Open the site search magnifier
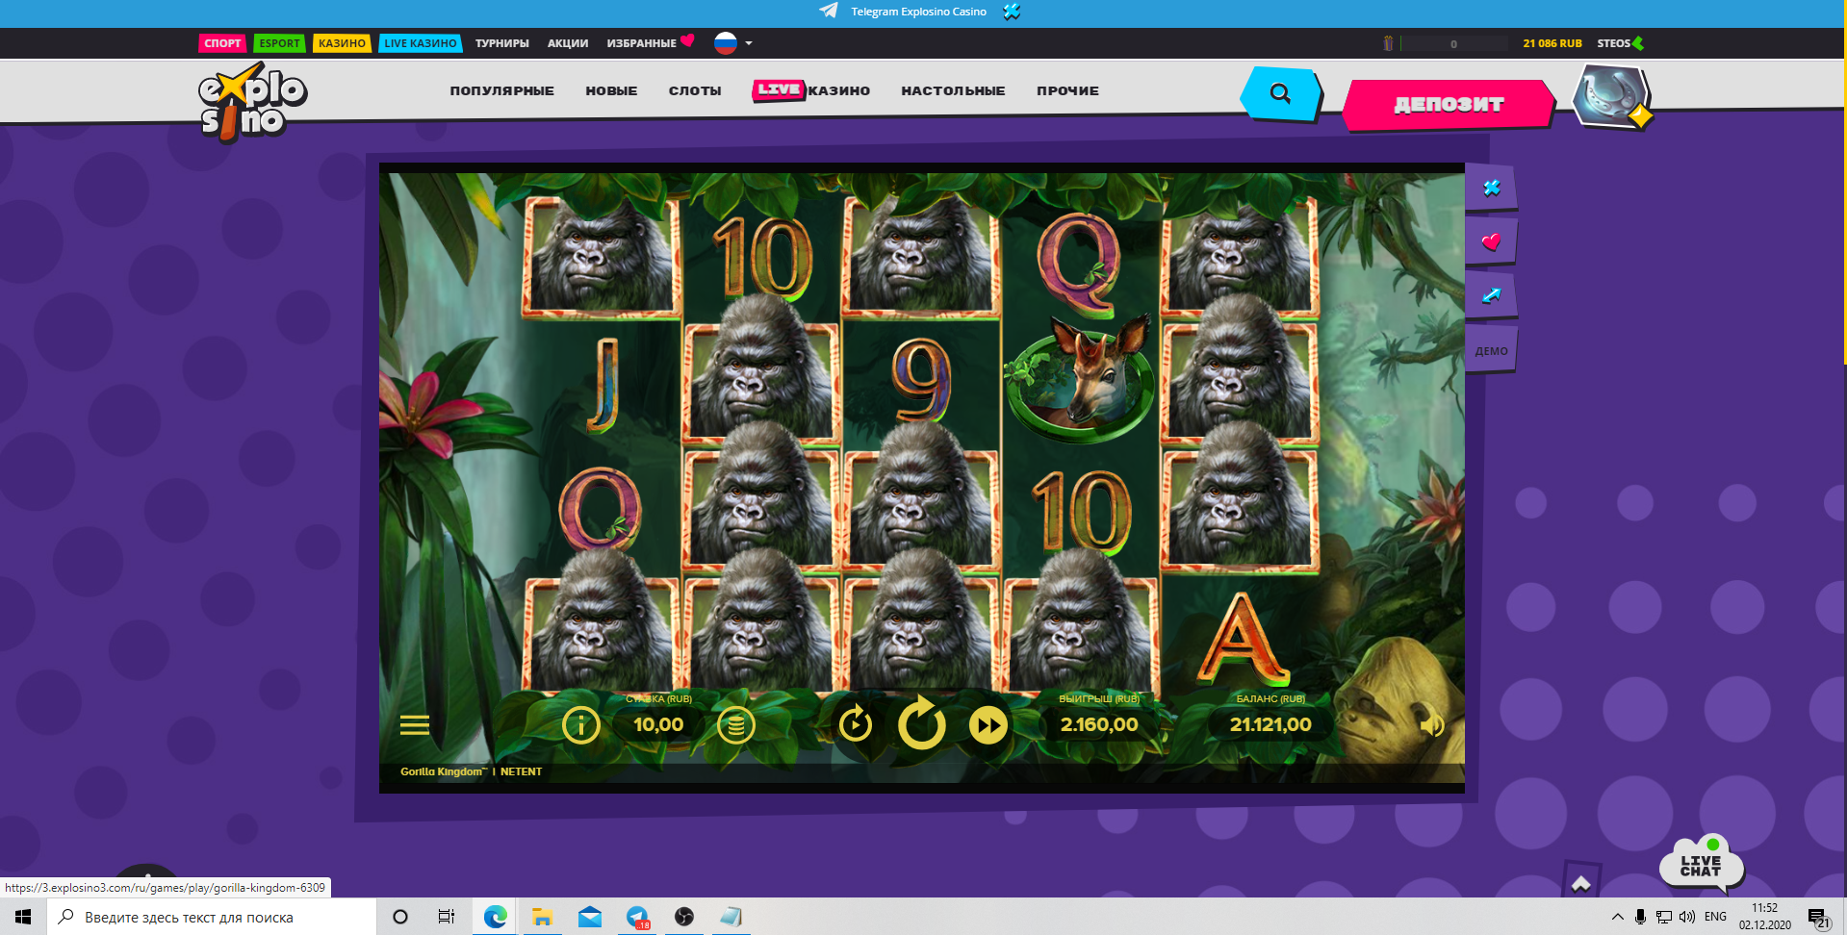Screen dimensions: 1847x935 [1280, 93]
